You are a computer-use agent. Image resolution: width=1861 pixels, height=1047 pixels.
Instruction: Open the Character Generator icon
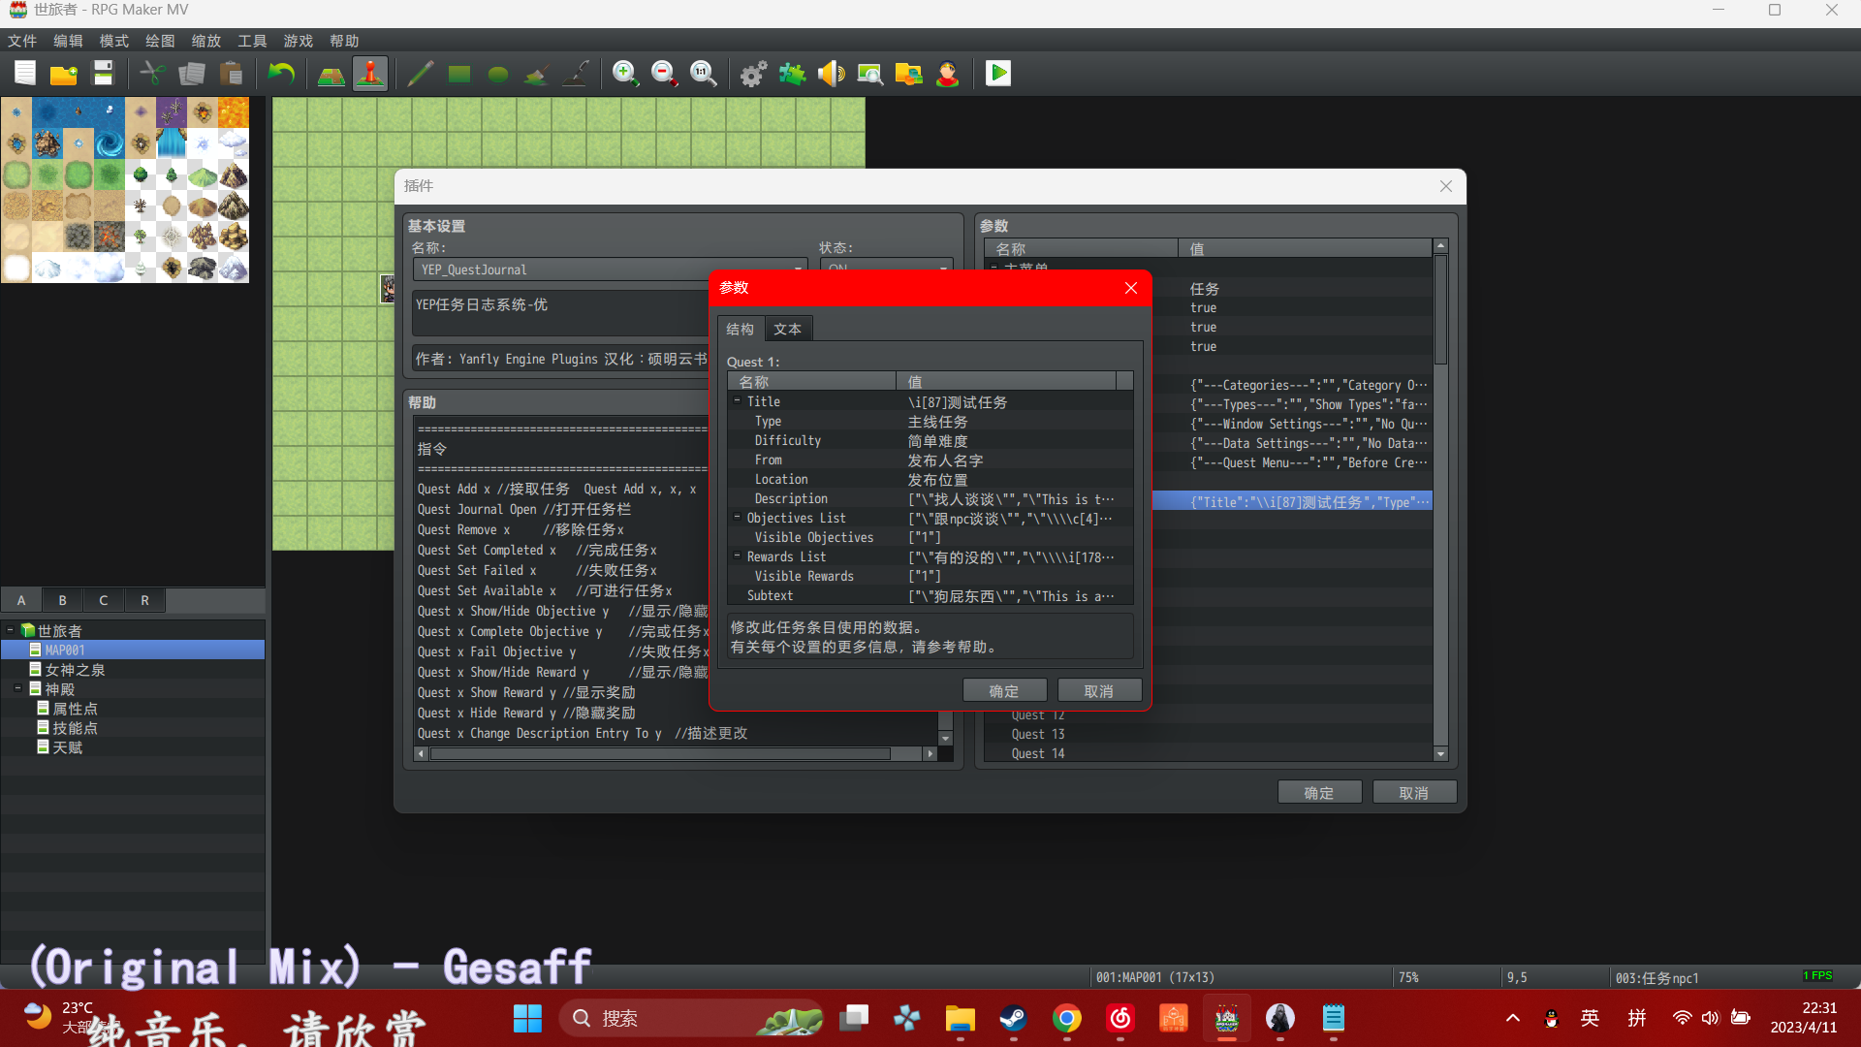948,74
